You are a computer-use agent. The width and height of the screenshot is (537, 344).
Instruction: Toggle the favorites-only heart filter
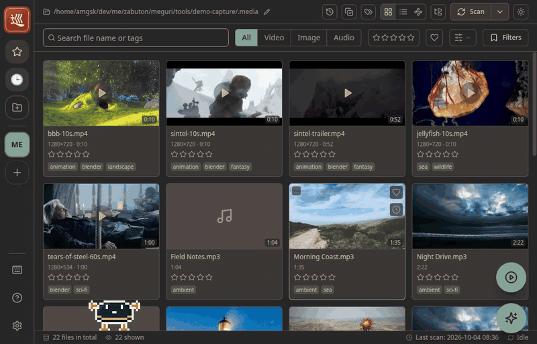click(434, 38)
